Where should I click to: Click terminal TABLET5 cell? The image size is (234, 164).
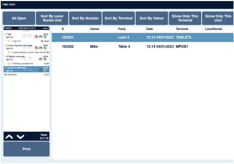point(184,37)
